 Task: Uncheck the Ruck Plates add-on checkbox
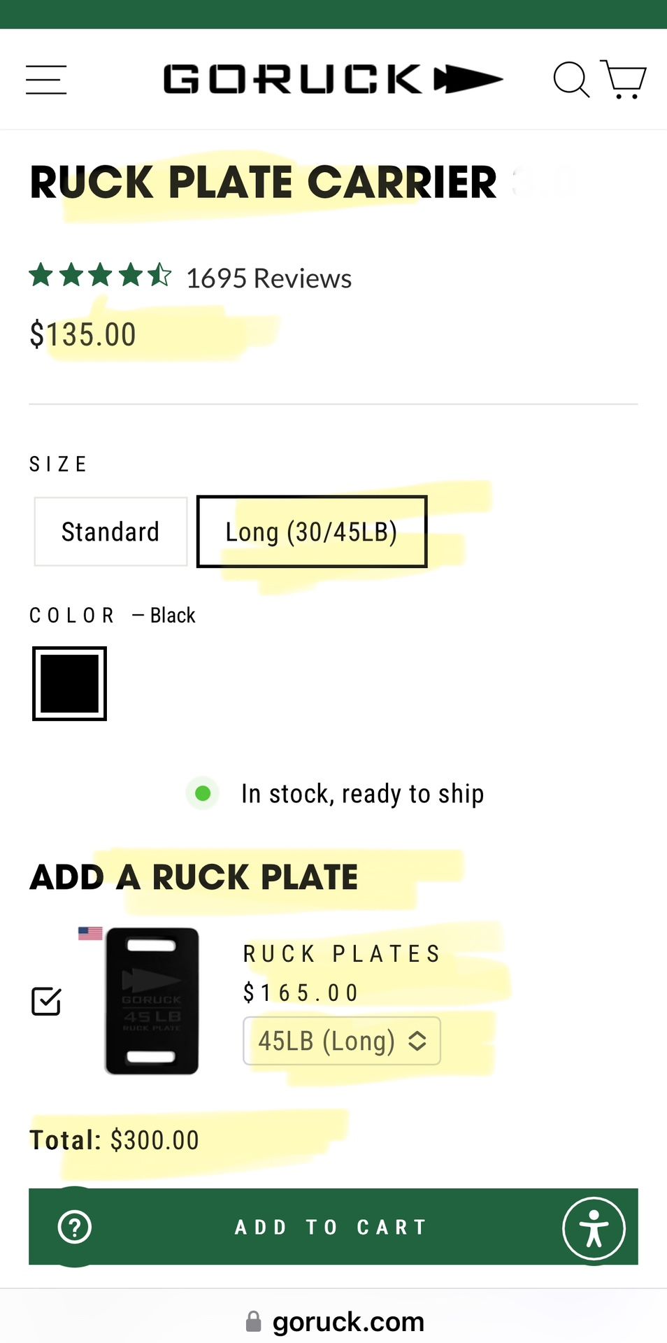pyautogui.click(x=47, y=1001)
